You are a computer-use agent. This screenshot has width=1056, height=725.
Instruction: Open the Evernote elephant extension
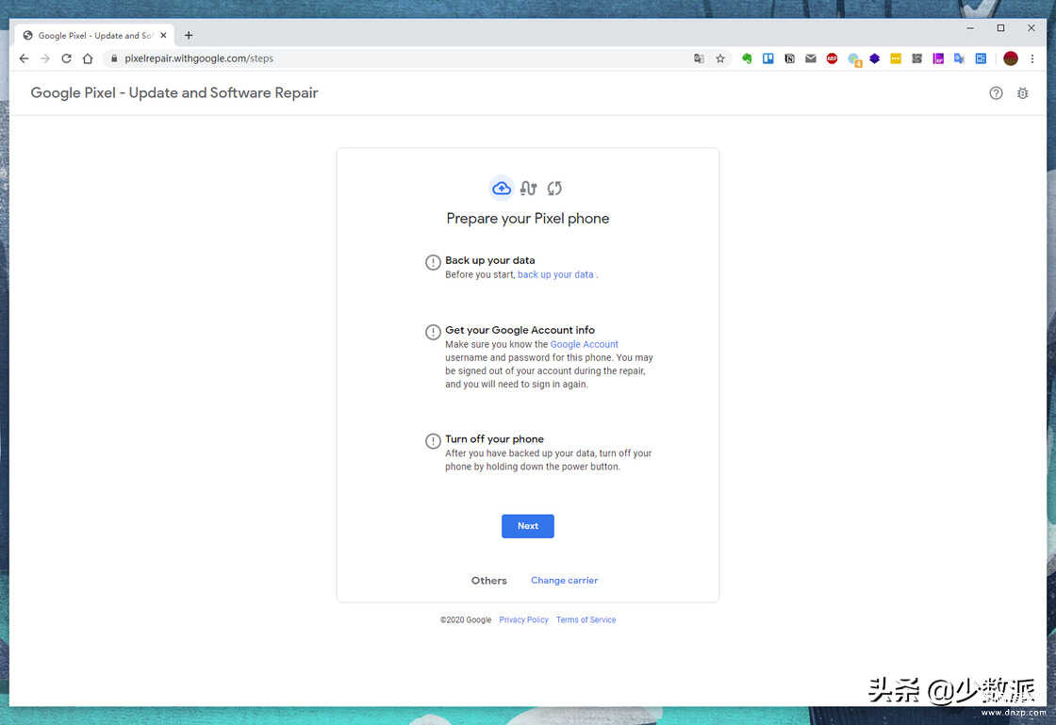[x=747, y=58]
